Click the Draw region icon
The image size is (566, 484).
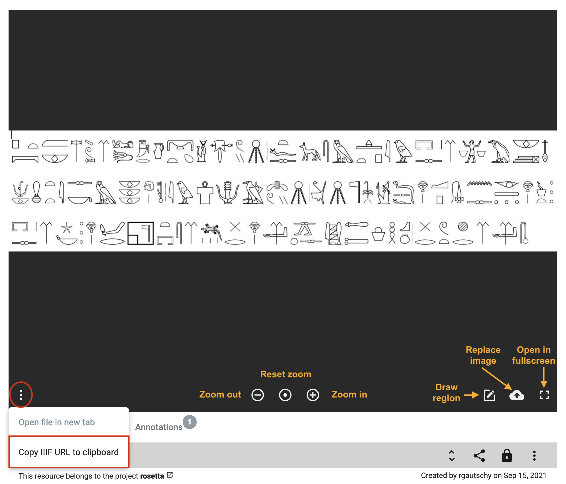pos(490,394)
